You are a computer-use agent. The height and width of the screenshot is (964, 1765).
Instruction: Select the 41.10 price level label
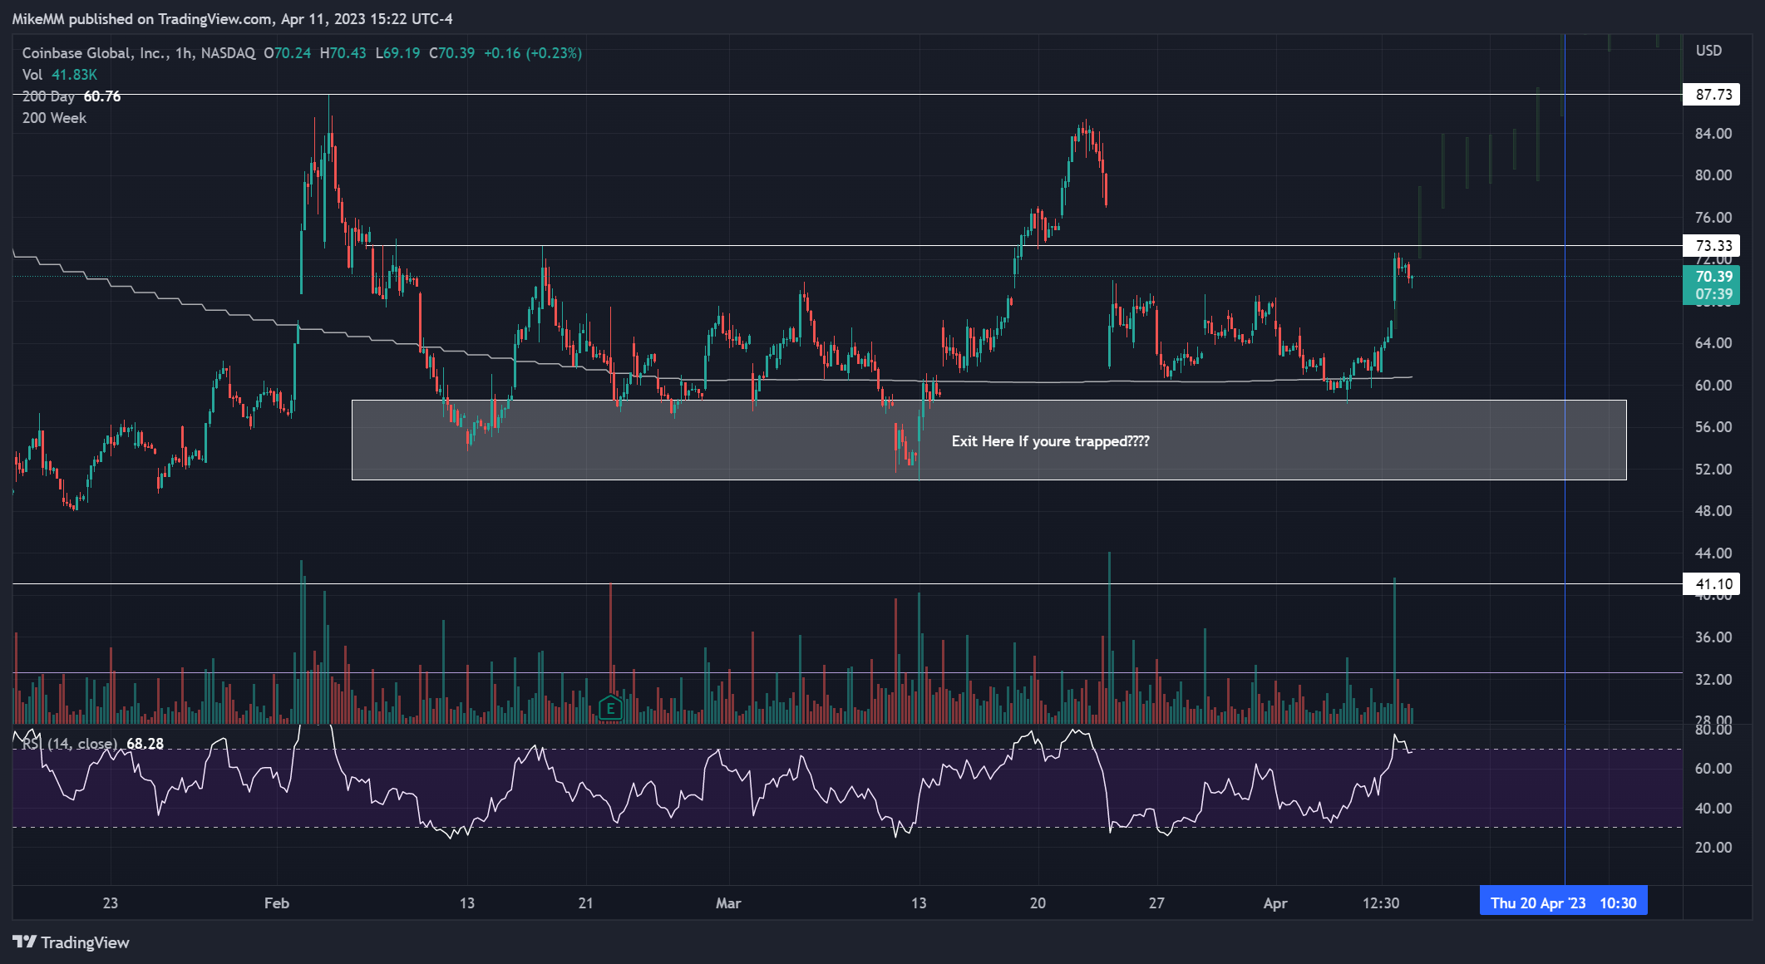(x=1711, y=584)
